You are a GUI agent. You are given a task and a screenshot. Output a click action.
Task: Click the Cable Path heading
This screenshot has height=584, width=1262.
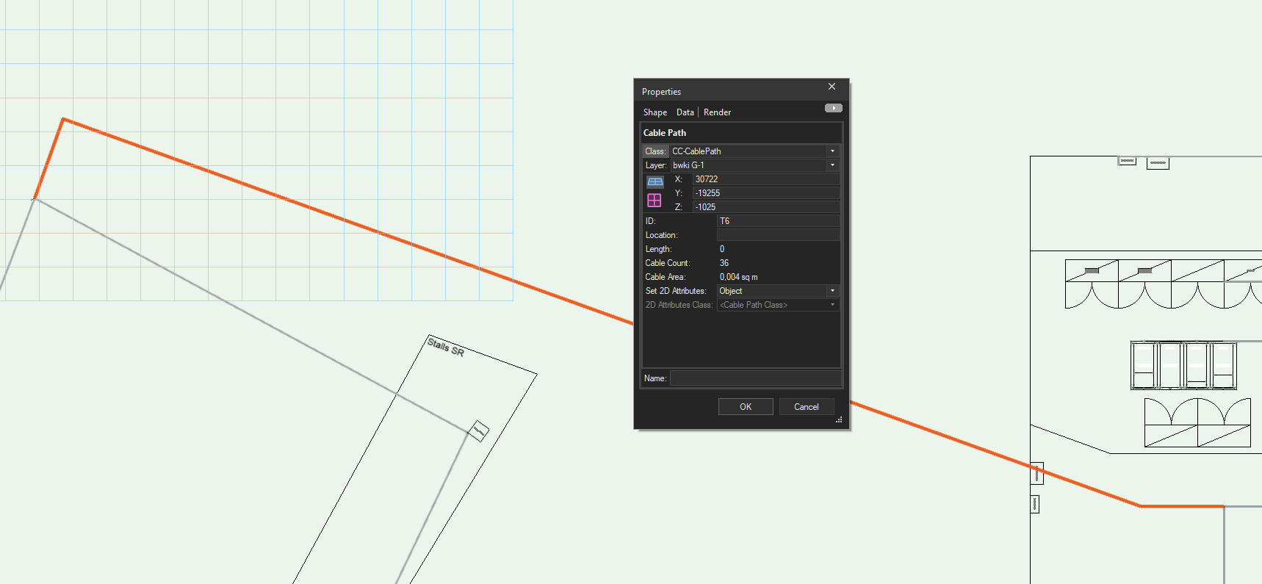665,133
